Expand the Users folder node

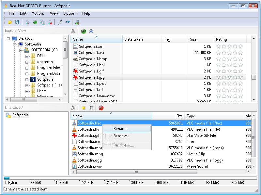point(27,91)
